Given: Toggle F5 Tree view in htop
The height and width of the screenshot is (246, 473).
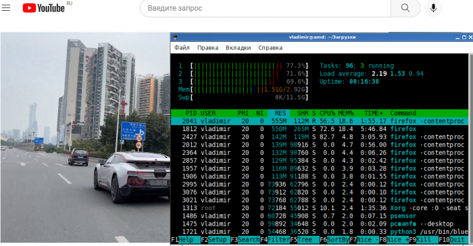Looking at the screenshot, I should pos(305,240).
